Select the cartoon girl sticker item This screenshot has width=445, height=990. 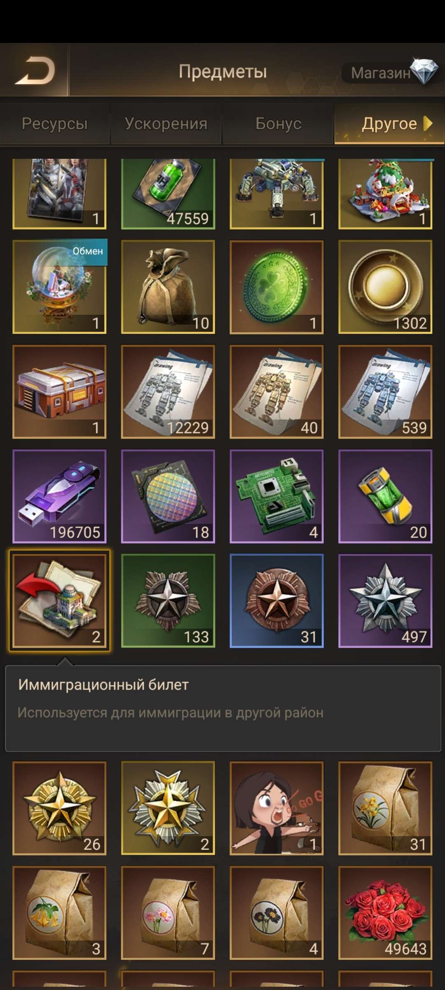point(276,808)
